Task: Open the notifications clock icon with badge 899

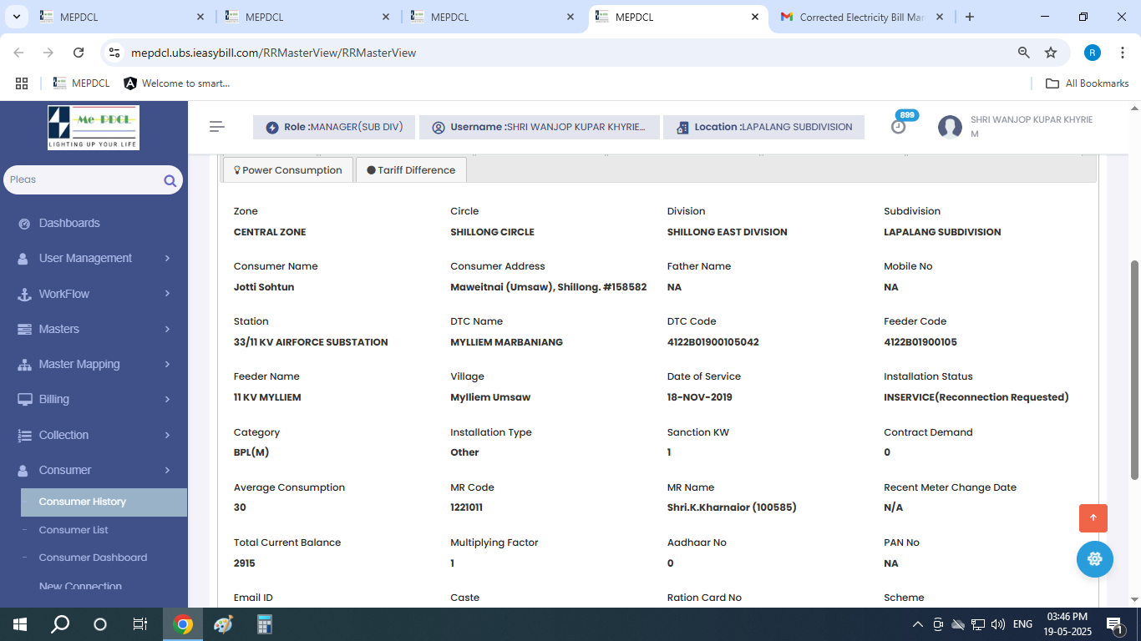Action: click(899, 126)
